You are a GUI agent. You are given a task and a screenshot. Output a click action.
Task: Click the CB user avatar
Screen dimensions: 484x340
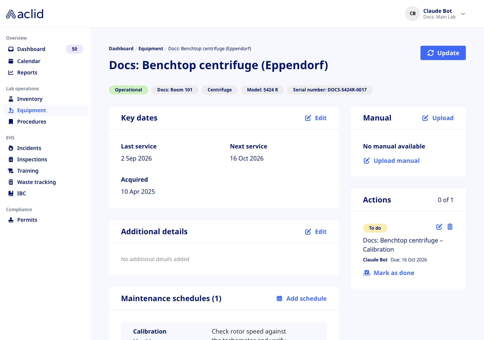pos(413,14)
